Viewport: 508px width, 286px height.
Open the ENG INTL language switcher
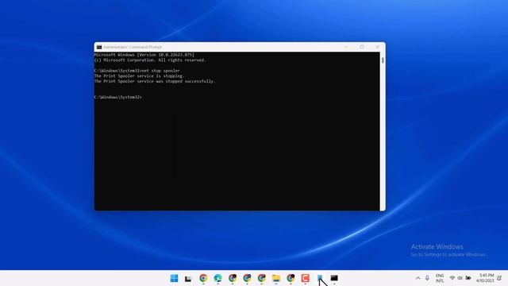pyautogui.click(x=440, y=278)
